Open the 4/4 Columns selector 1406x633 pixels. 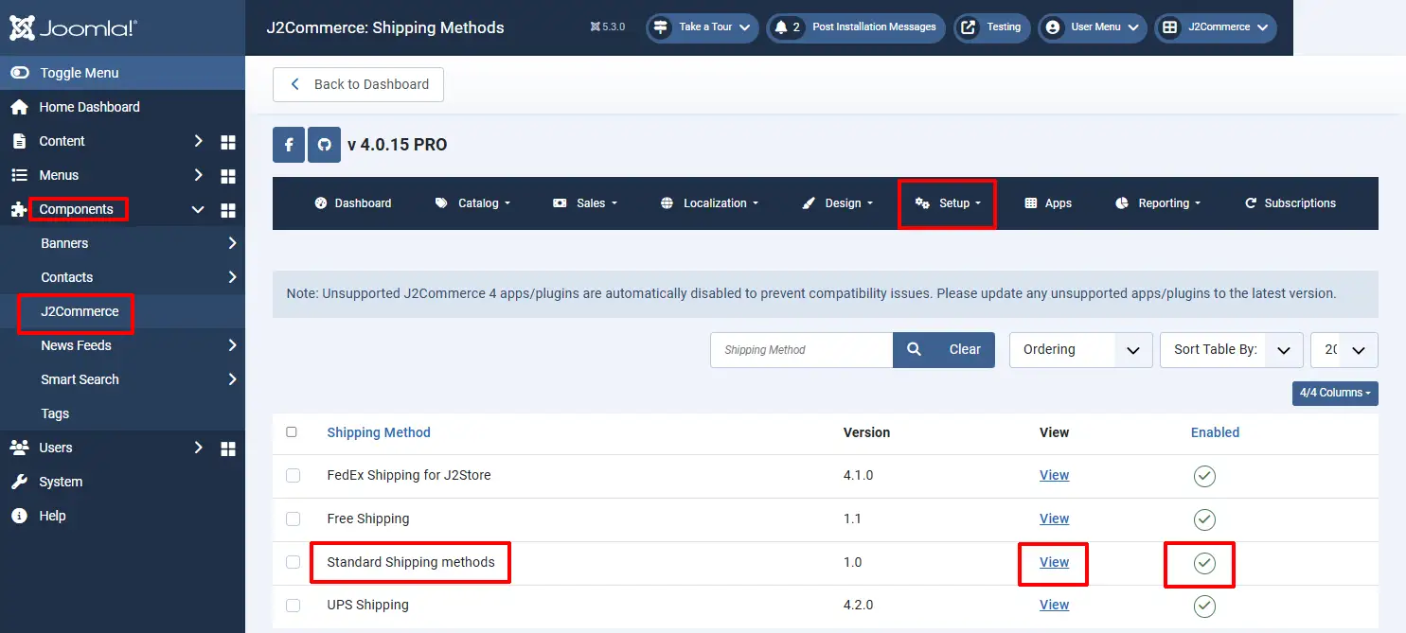1335,393
